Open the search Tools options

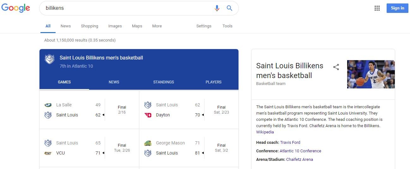coord(227,26)
